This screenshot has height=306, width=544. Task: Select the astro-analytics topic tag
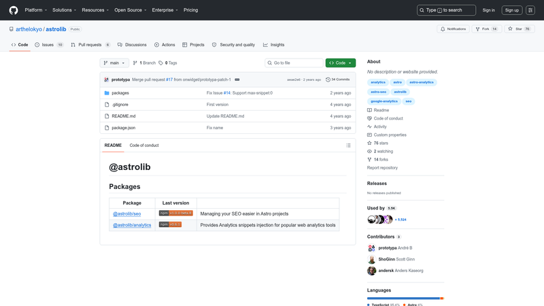(x=421, y=82)
